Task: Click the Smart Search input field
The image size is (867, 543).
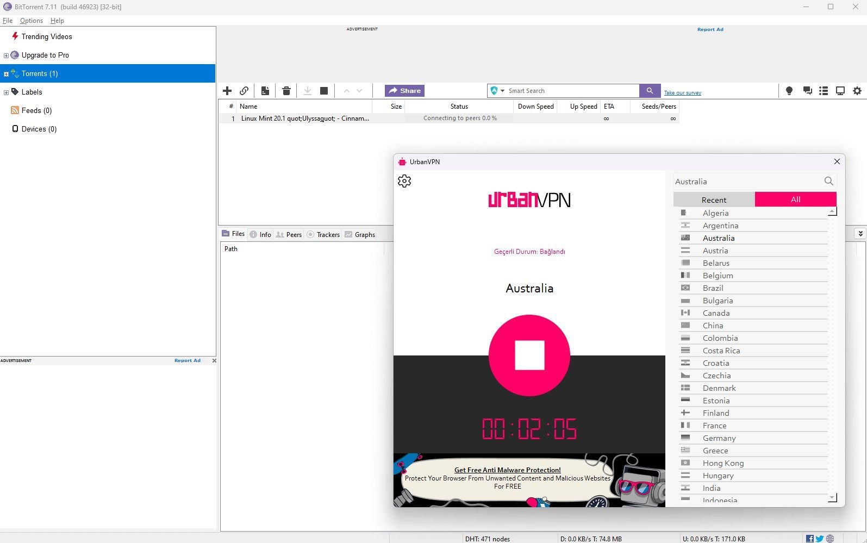Action: tap(572, 91)
